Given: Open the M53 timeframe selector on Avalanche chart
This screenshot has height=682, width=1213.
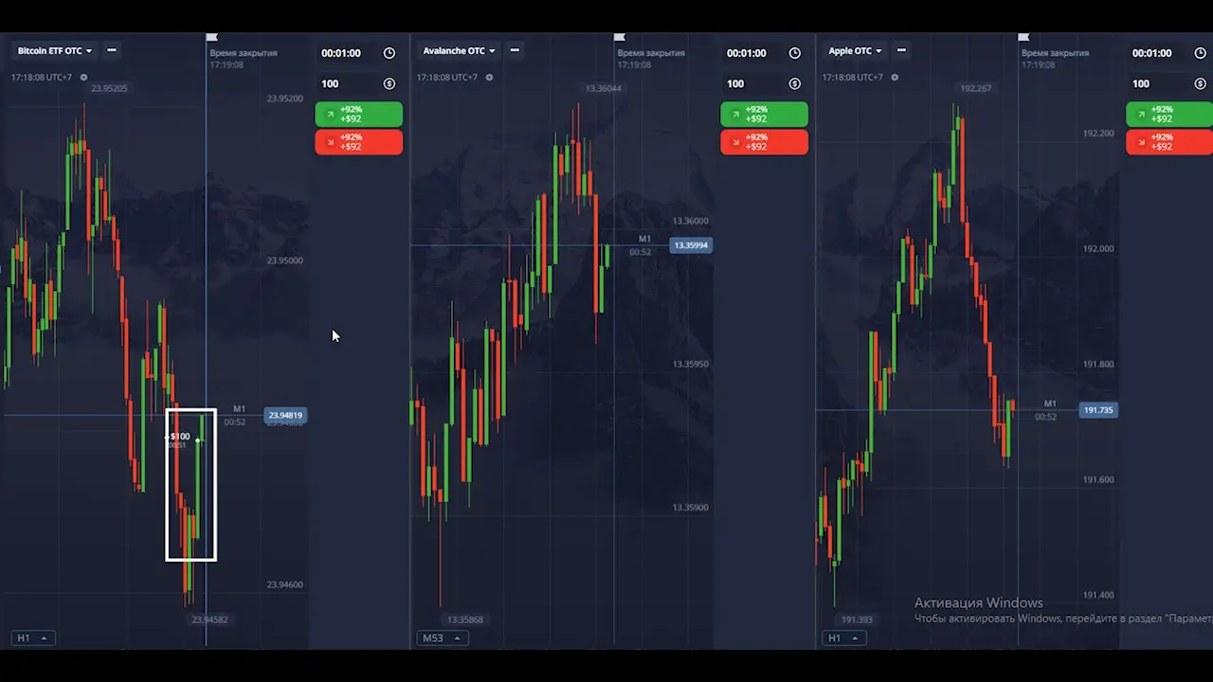Looking at the screenshot, I should click(x=441, y=638).
